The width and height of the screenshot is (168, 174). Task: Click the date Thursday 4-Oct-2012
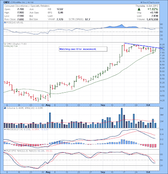(147, 6)
